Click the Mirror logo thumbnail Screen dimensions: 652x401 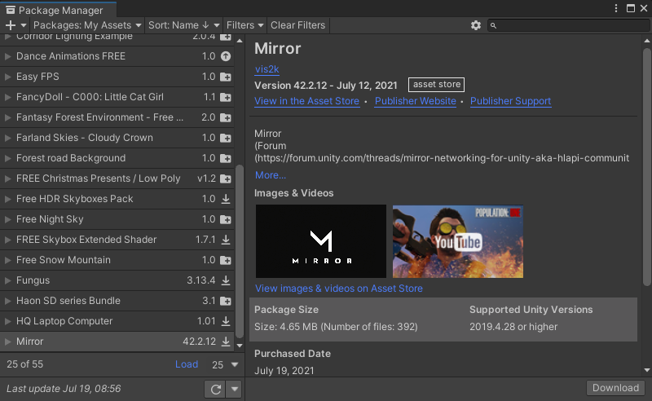click(321, 241)
